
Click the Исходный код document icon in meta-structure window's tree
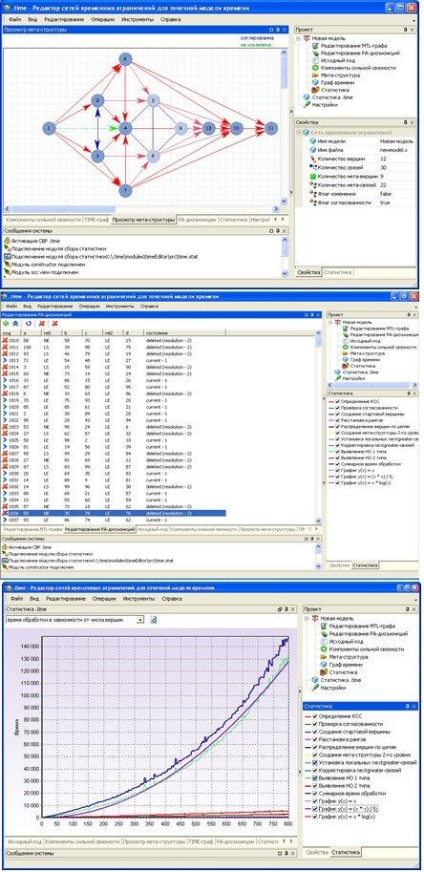[315, 60]
